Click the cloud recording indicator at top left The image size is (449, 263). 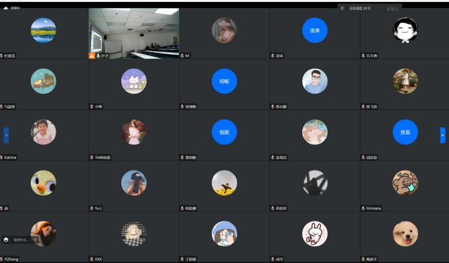(x=6, y=8)
